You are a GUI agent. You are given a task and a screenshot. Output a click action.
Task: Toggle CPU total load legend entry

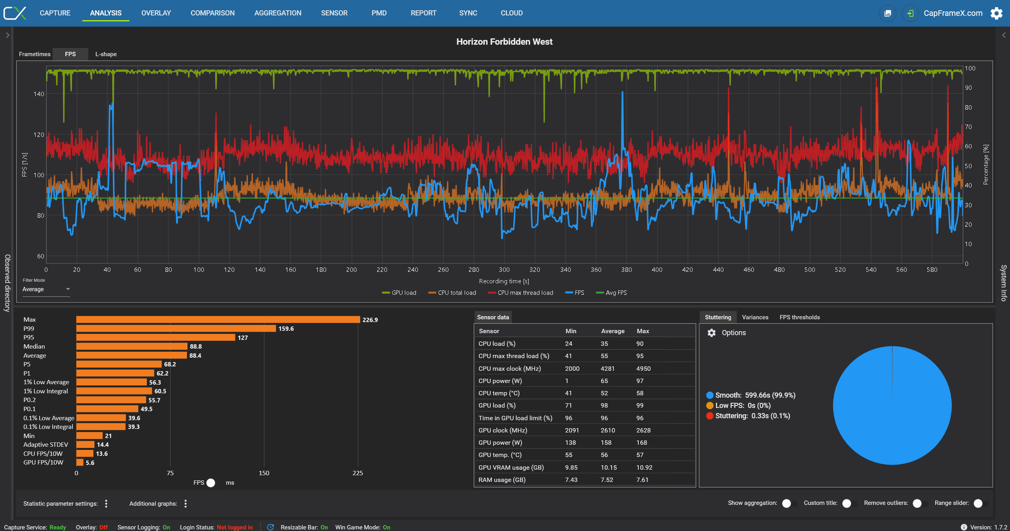tap(452, 293)
